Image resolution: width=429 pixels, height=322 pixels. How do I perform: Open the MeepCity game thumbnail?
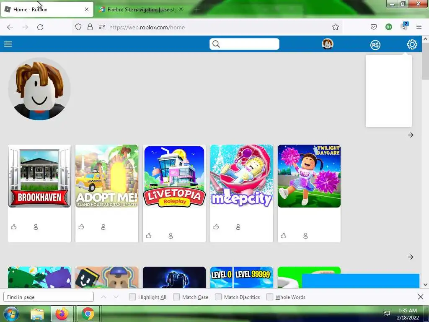(242, 176)
